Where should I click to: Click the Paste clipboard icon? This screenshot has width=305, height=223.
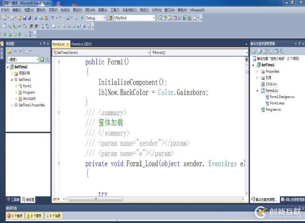click(x=46, y=18)
